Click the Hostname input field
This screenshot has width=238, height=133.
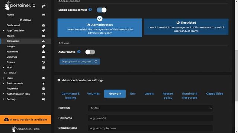150,118
